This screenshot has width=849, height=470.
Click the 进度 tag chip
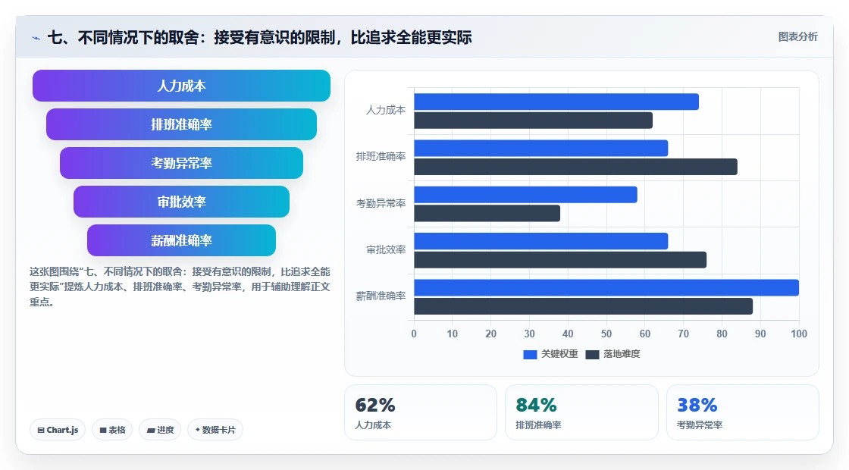(x=160, y=430)
